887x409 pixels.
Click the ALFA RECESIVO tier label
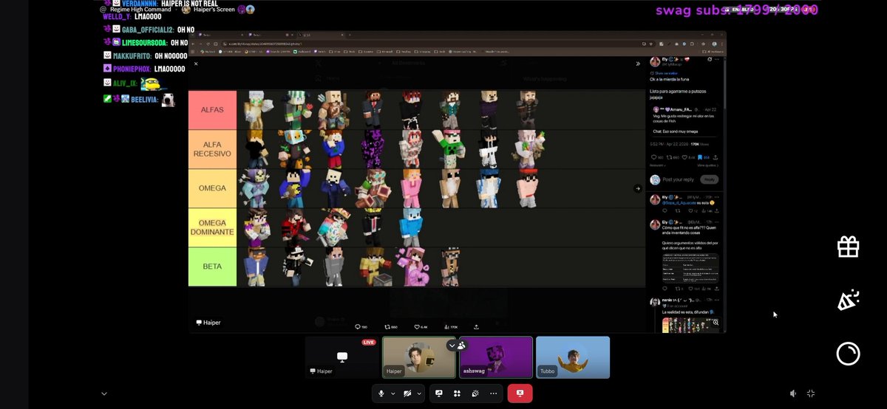pos(212,149)
